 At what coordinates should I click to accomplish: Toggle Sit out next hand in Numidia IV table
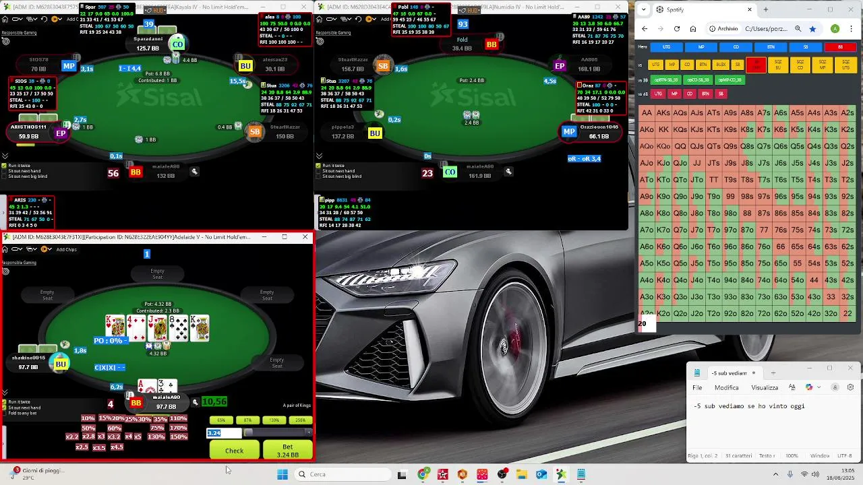point(319,171)
